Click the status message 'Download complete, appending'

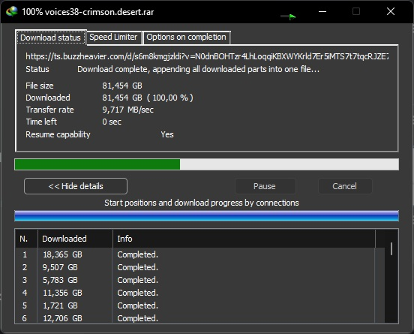198,69
